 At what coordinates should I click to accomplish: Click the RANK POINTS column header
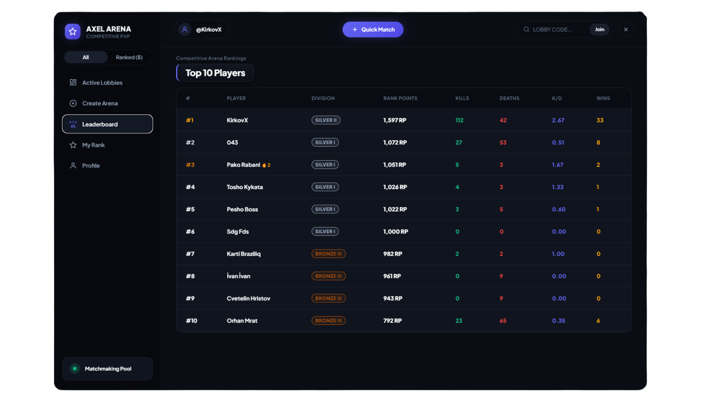pos(400,98)
